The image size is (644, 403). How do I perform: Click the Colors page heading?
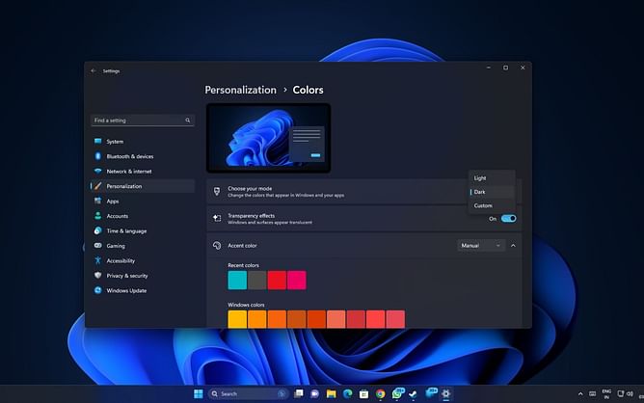309,90
